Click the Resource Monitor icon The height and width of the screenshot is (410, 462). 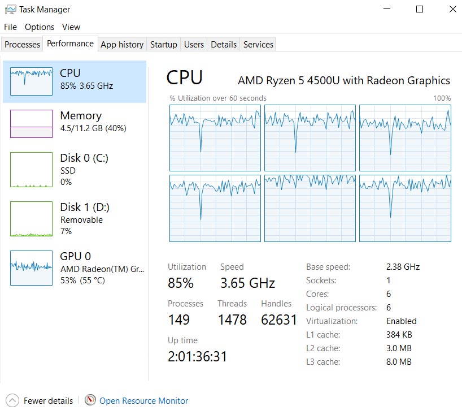click(90, 400)
